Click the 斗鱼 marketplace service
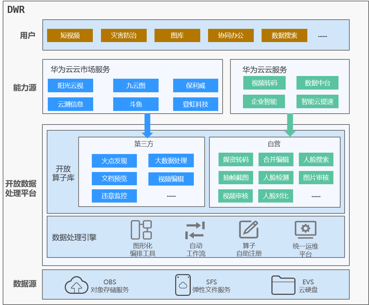This screenshot has width=369, height=305. [136, 104]
